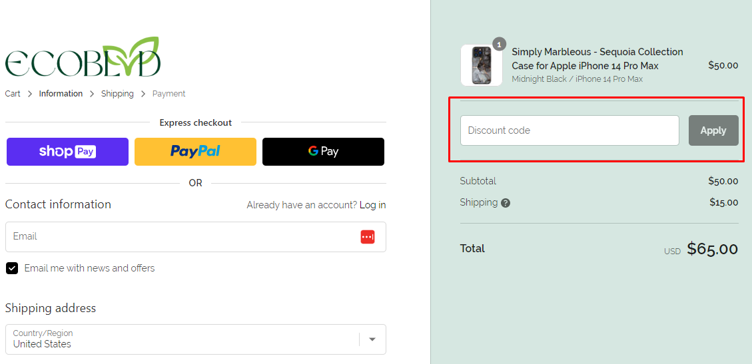Focus the Discount code field
This screenshot has height=364, width=752.
[x=569, y=130]
